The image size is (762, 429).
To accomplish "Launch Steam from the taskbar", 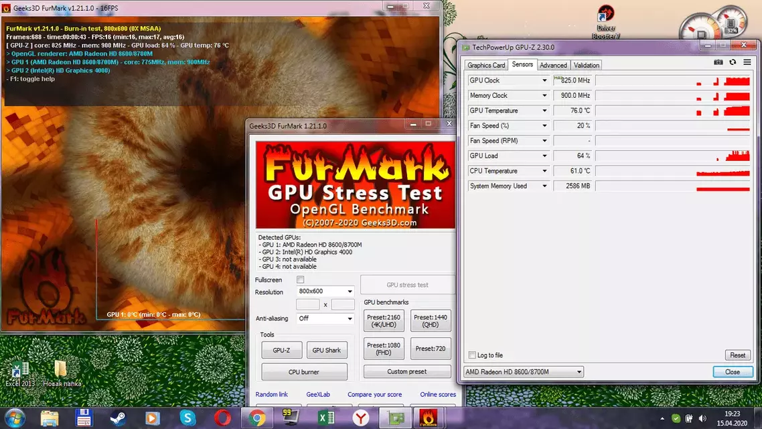I will 118,418.
